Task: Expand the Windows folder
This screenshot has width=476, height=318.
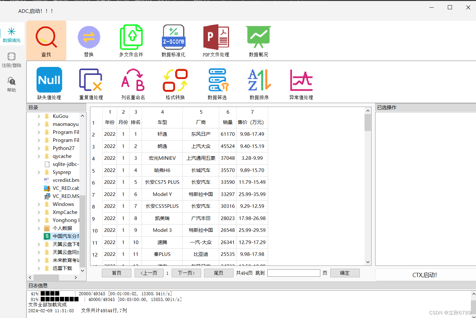Action: (38, 204)
